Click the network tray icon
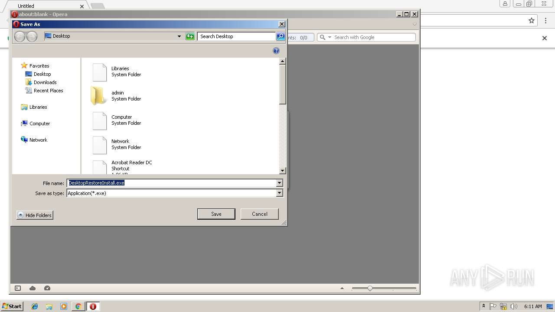555x312 pixels. coord(503,306)
